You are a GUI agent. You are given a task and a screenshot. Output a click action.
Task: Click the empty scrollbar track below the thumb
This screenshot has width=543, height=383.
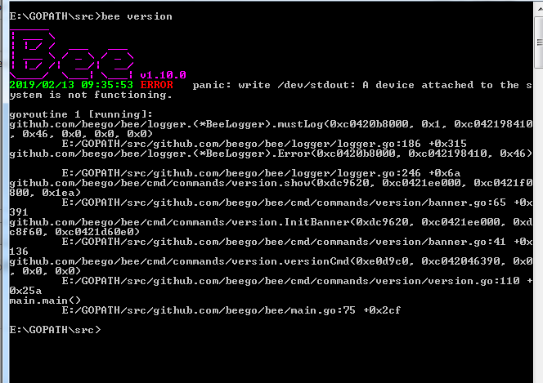tap(540, 225)
